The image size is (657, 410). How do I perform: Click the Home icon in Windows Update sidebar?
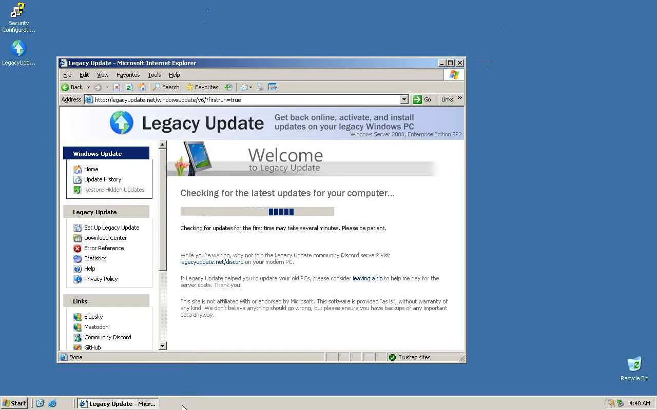point(78,169)
